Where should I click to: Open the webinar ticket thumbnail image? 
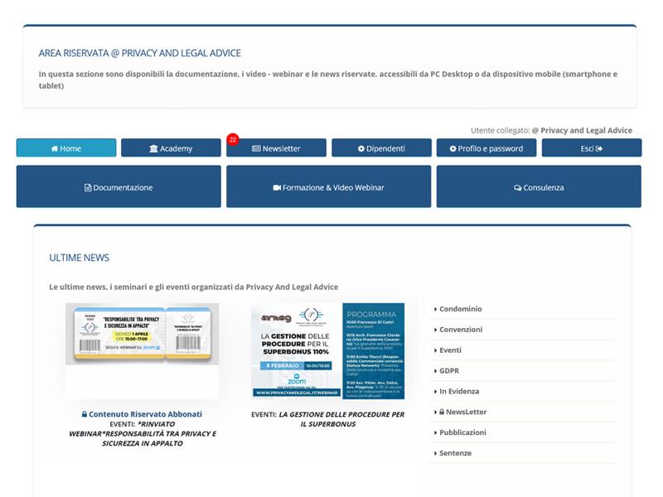coord(142,334)
